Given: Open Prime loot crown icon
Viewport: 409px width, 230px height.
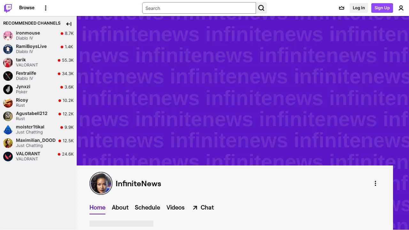Looking at the screenshot, I should pyautogui.click(x=342, y=8).
